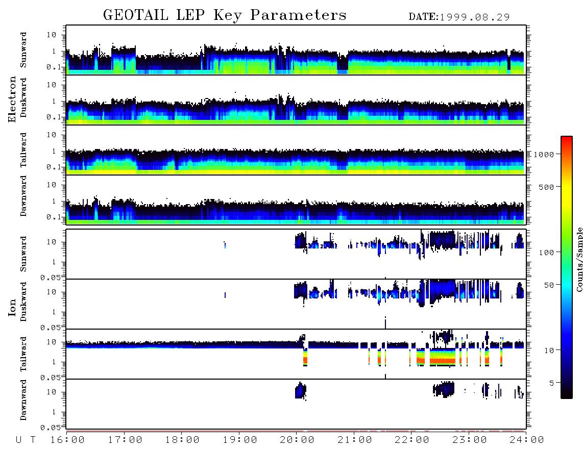Click the "17:00" time tick label
Viewport: 583px width, 449px height.
point(125,440)
